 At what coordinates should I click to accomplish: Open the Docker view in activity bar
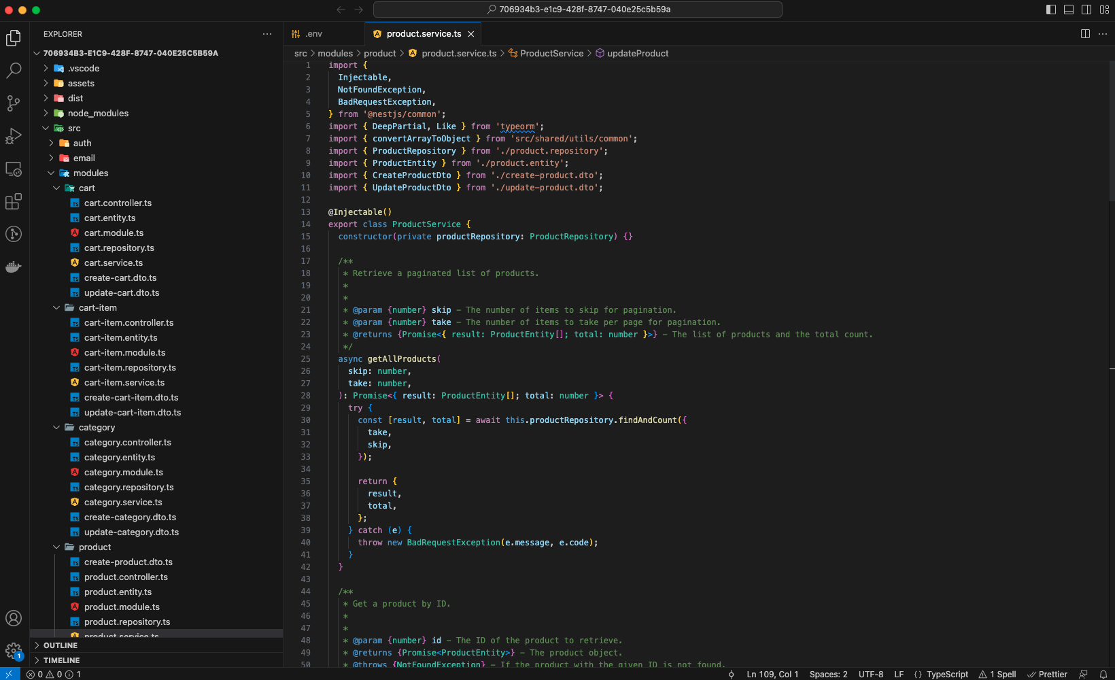[14, 267]
